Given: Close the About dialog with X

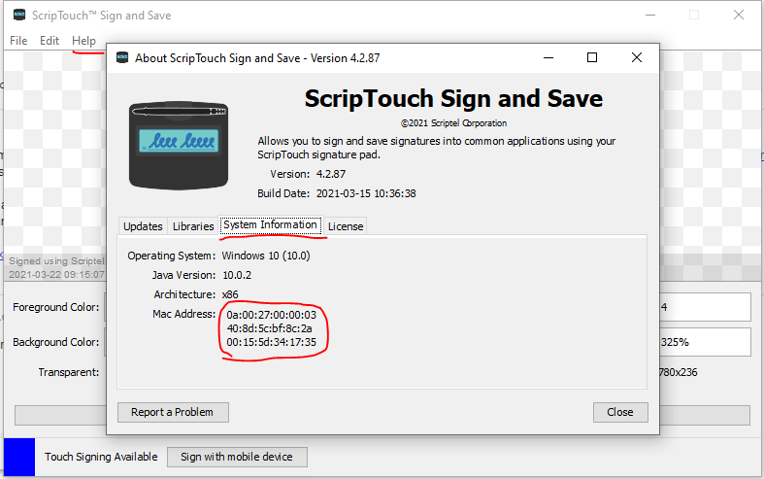Looking at the screenshot, I should click(636, 57).
